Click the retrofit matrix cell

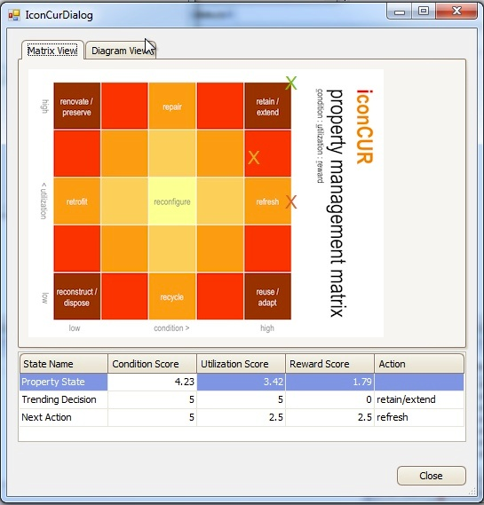(76, 201)
